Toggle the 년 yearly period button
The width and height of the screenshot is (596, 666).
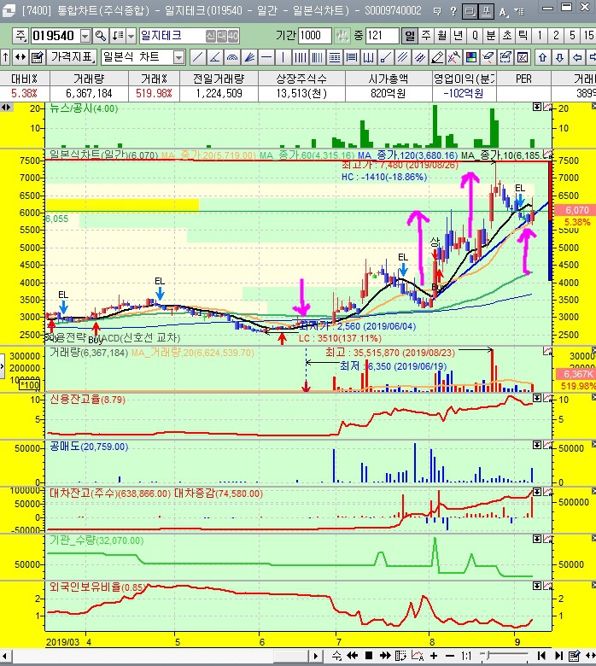pos(458,36)
